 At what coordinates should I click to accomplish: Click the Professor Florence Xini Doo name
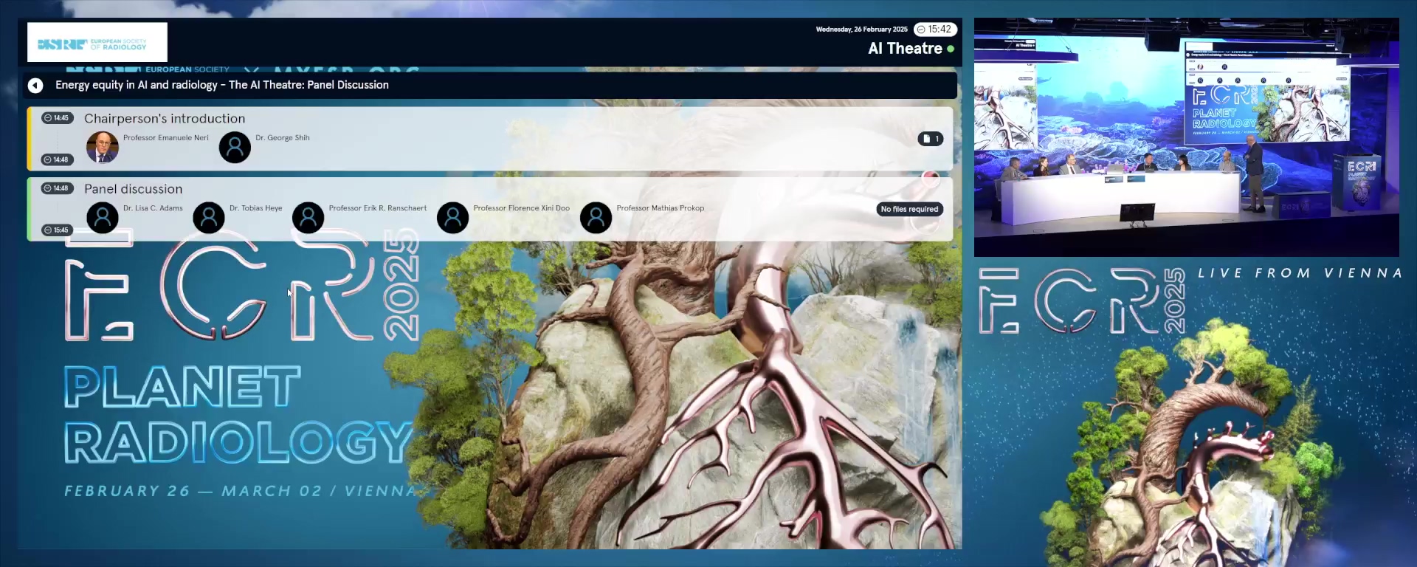[x=522, y=208]
